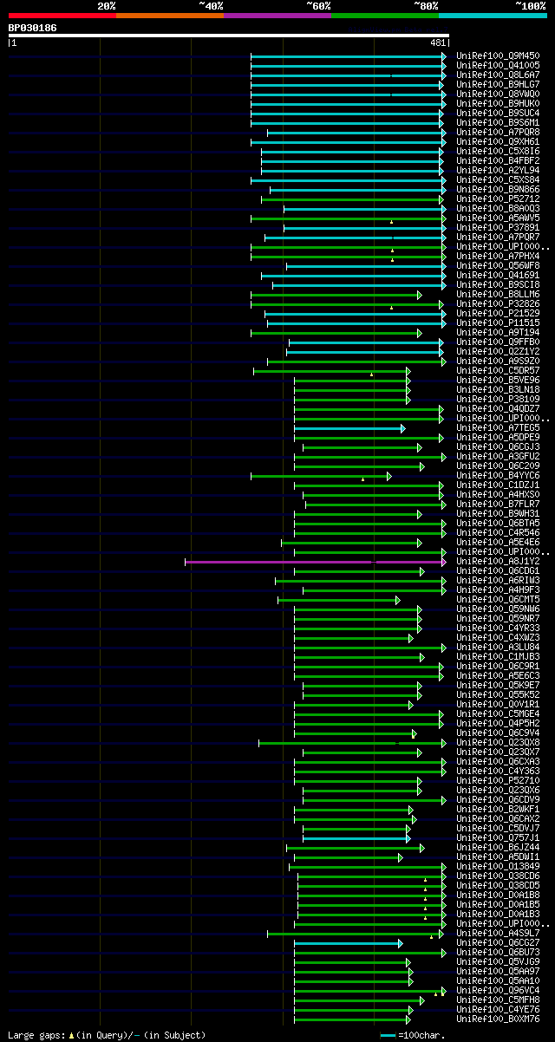This screenshot has height=1042, width=555.
Task: Select label UniRef100_Q23QX8
Action: tap(498, 742)
